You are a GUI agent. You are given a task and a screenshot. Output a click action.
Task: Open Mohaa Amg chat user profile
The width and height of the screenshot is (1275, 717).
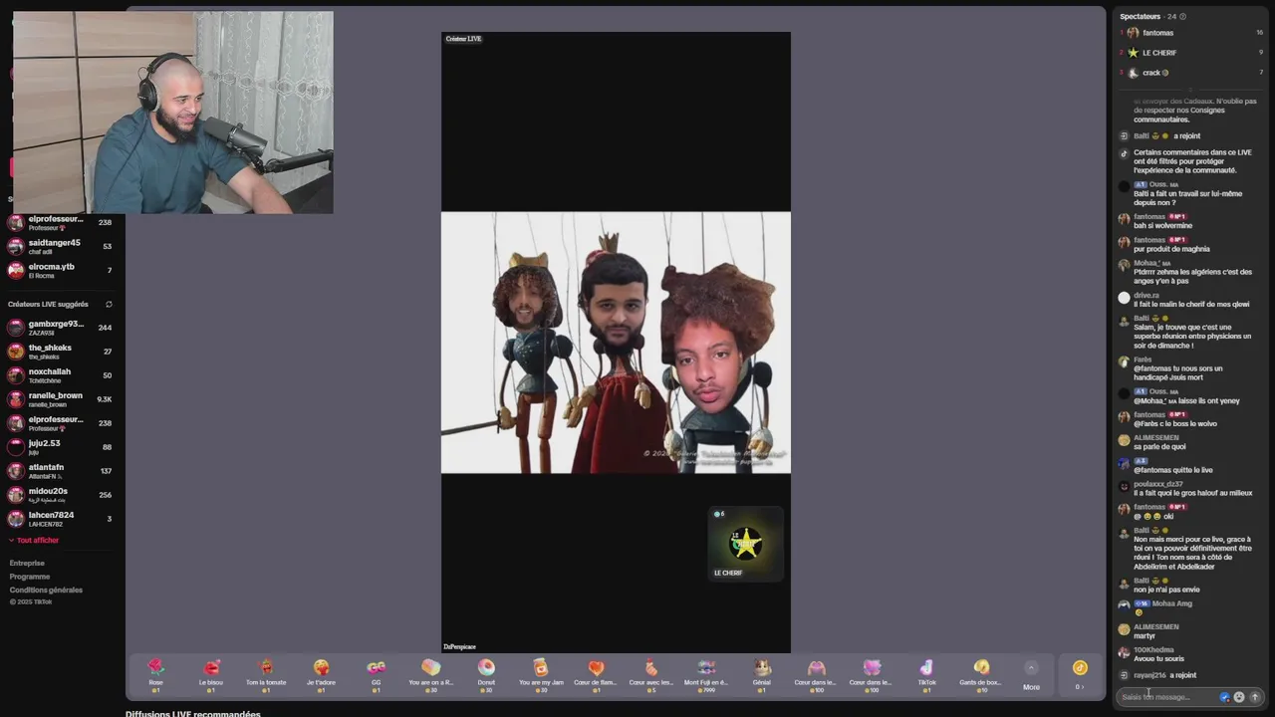[1171, 603]
